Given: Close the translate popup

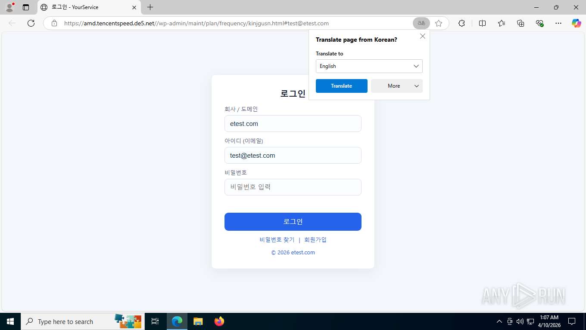Looking at the screenshot, I should 423,36.
